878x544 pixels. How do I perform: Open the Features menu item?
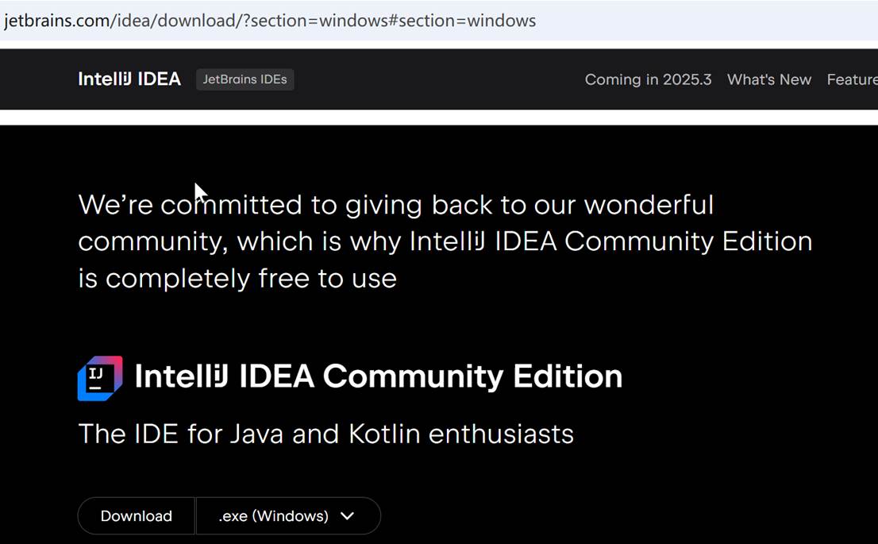pos(853,79)
